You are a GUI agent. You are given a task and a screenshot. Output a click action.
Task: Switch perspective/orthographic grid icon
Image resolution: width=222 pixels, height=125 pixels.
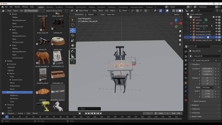[180, 44]
